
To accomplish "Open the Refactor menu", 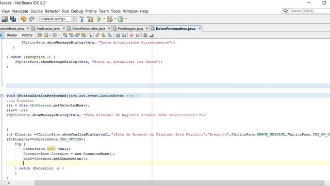I will (52, 11).
